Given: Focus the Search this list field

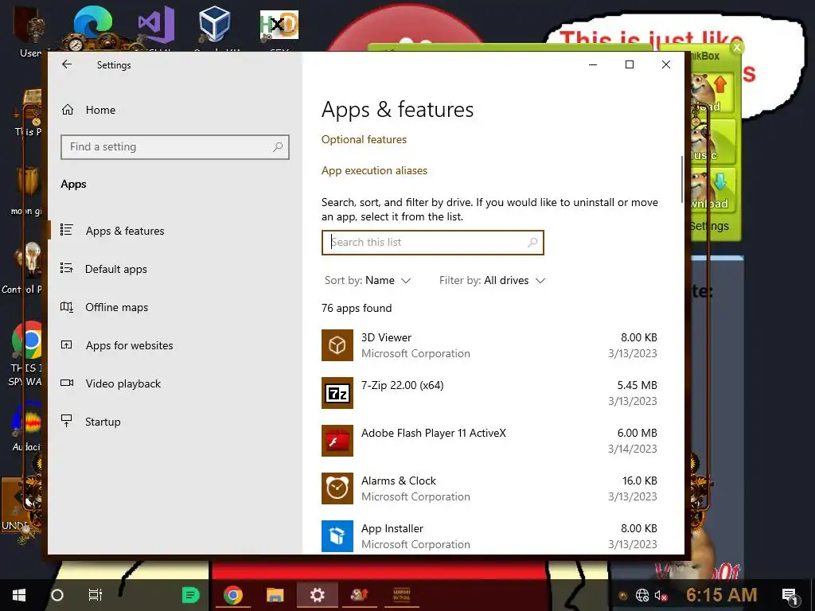Looking at the screenshot, I should coord(432,243).
